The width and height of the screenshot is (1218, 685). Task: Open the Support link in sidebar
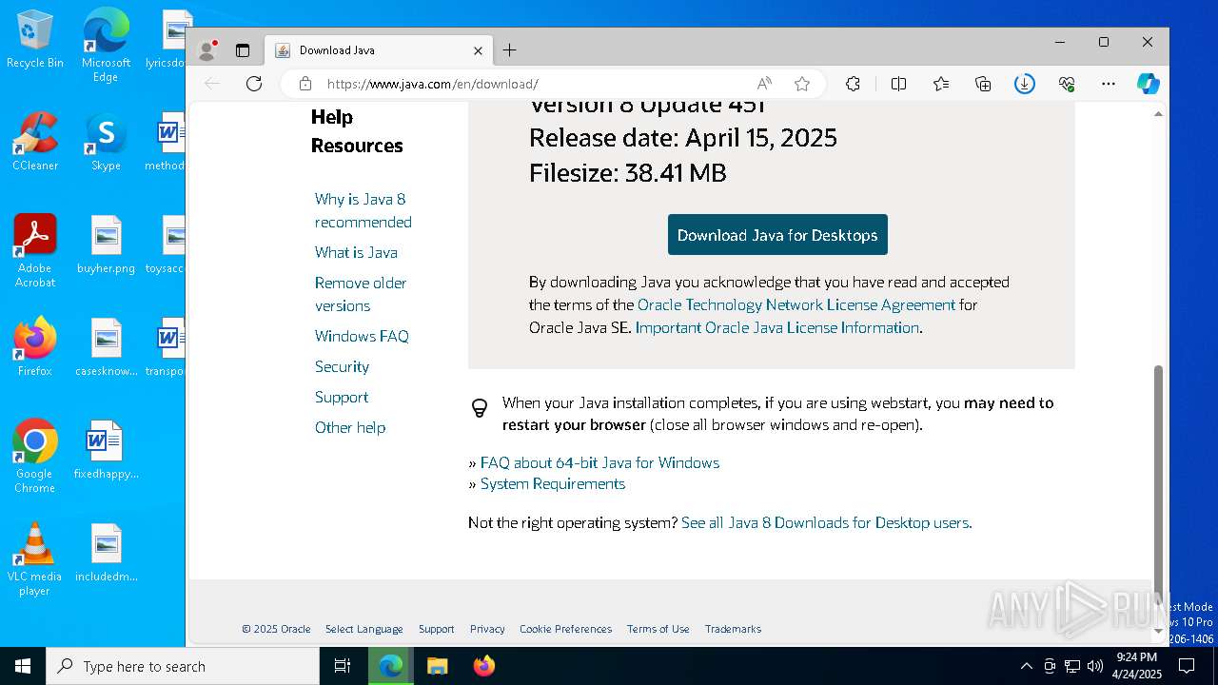coord(342,397)
